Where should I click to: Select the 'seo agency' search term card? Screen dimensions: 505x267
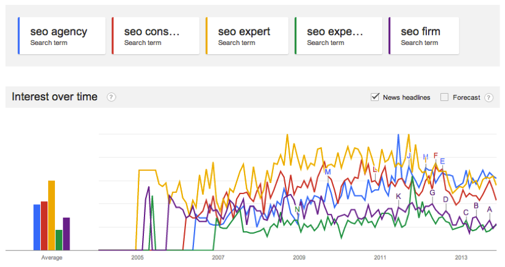tap(62, 35)
